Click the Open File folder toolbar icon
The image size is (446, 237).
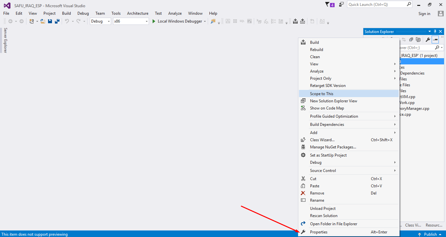(43, 21)
